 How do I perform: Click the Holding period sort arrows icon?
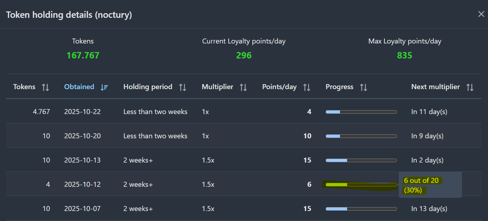click(182, 87)
